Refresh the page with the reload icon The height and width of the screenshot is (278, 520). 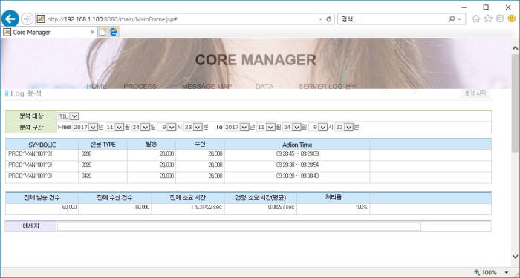coord(328,19)
